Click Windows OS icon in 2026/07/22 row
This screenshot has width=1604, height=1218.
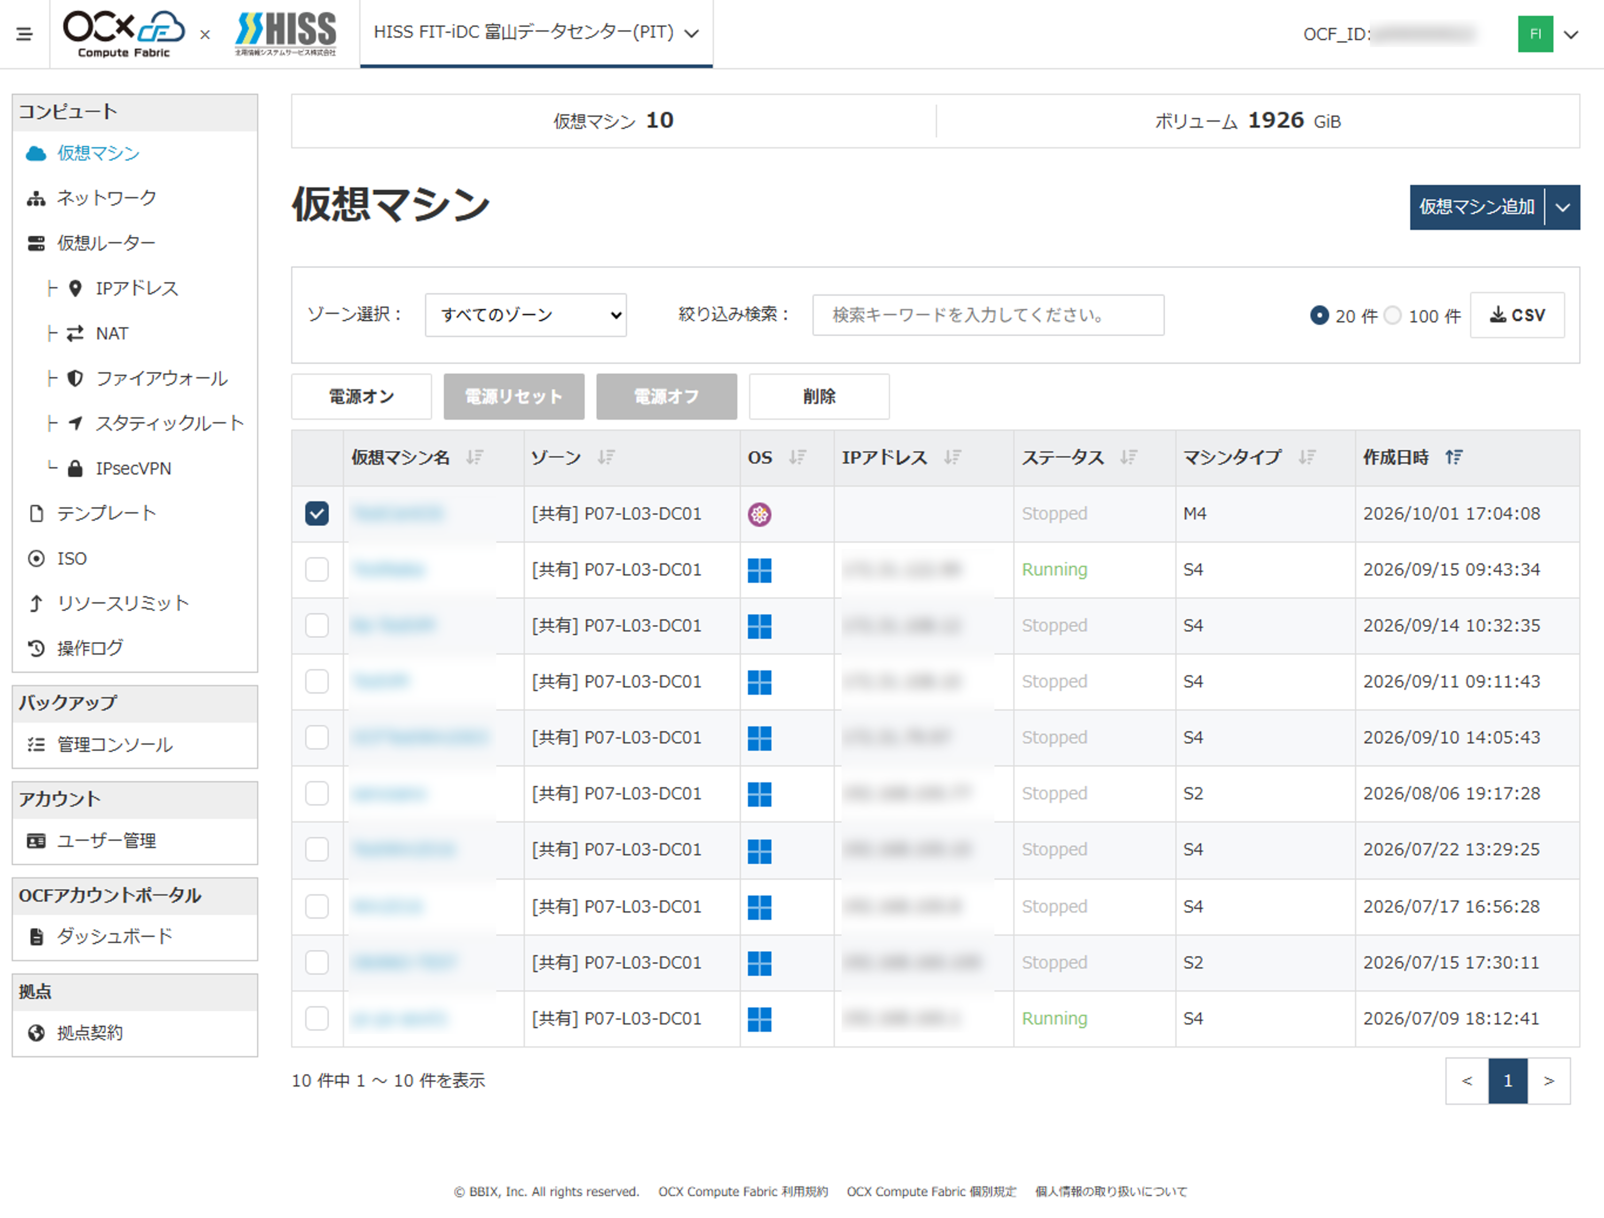click(759, 851)
